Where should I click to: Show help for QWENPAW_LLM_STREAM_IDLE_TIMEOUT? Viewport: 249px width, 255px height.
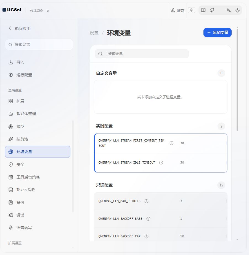click(161, 163)
